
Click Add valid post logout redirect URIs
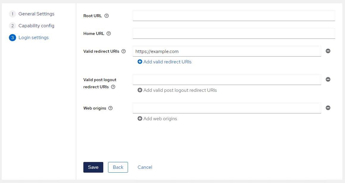coord(177,90)
